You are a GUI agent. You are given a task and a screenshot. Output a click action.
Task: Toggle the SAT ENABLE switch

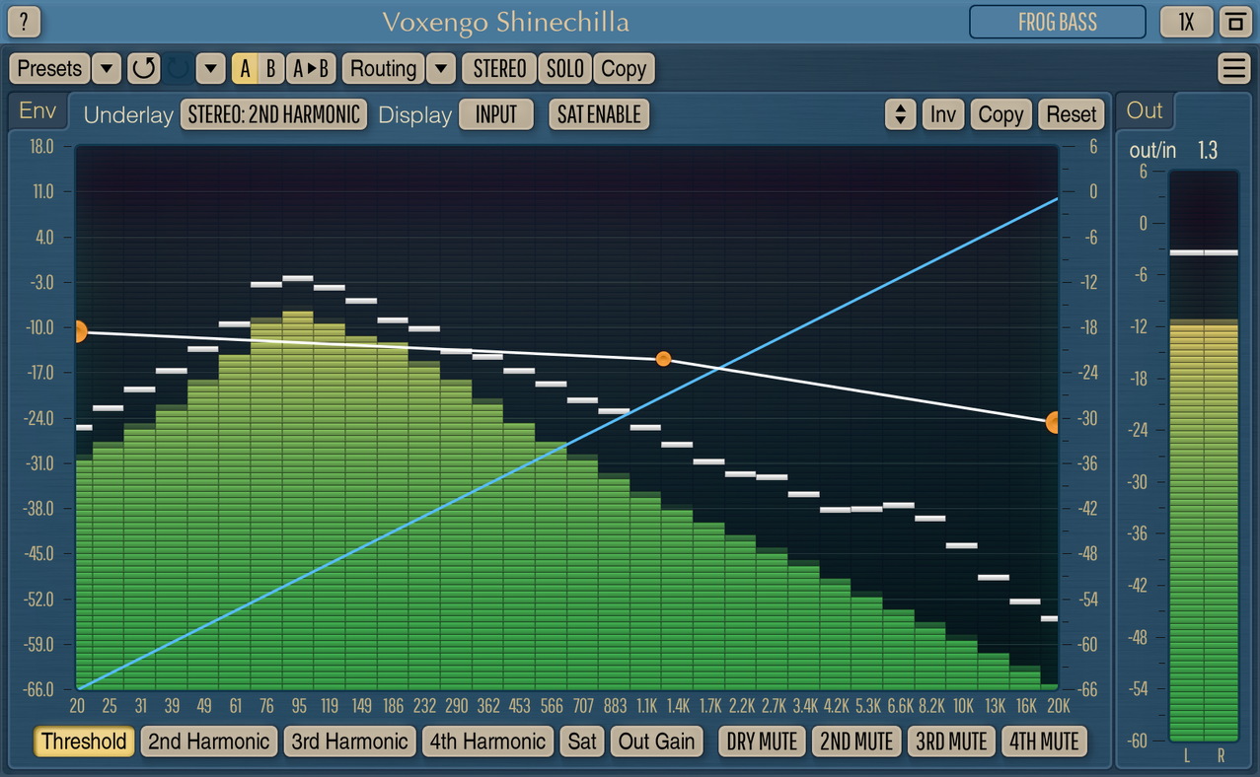coord(599,114)
